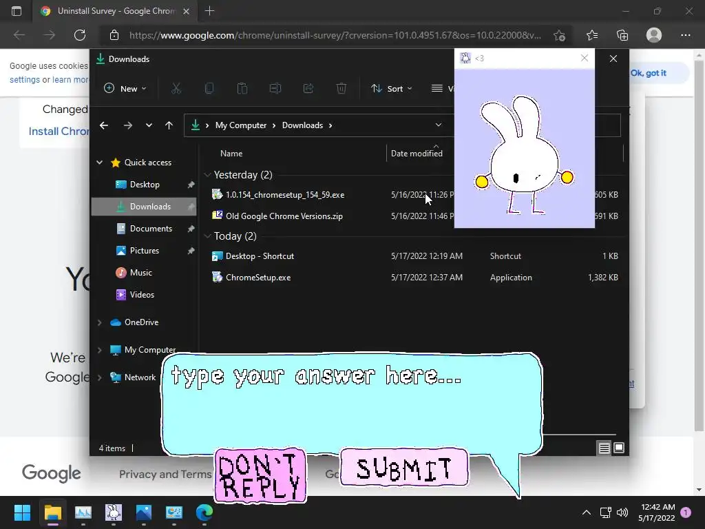Click 'Ok, got it' cookie button in browser
Viewport: 705px width, 529px height.
point(649,73)
